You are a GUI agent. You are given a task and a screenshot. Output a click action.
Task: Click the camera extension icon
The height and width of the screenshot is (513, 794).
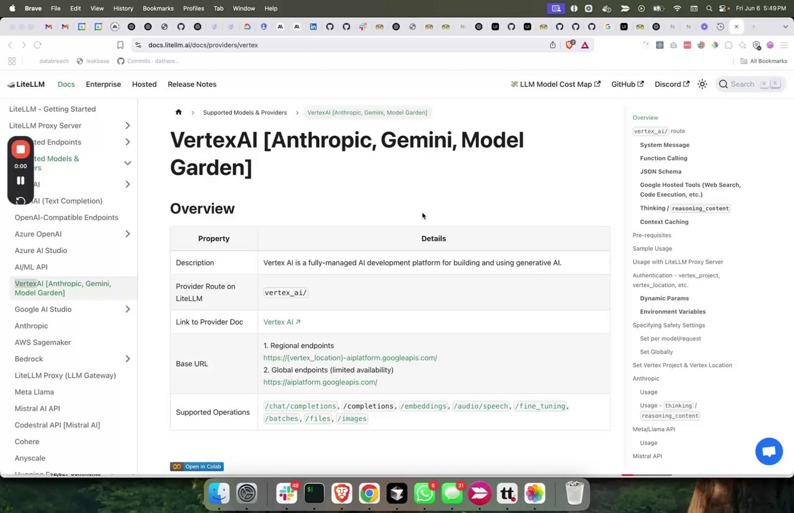tap(674, 45)
